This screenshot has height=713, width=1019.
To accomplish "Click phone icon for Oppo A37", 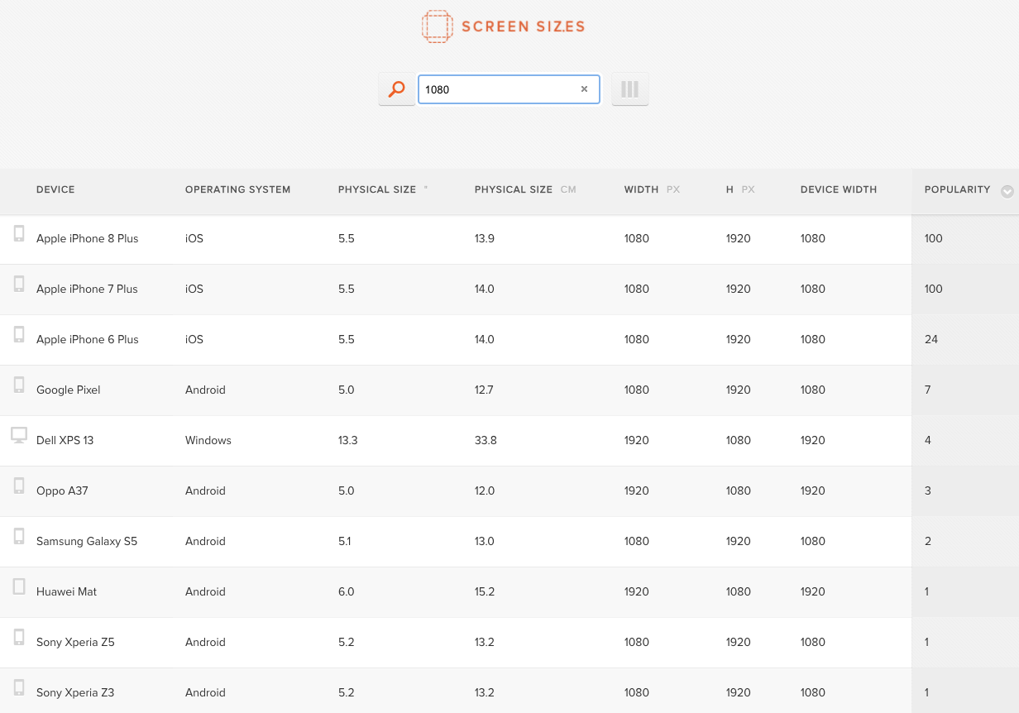I will pos(19,486).
